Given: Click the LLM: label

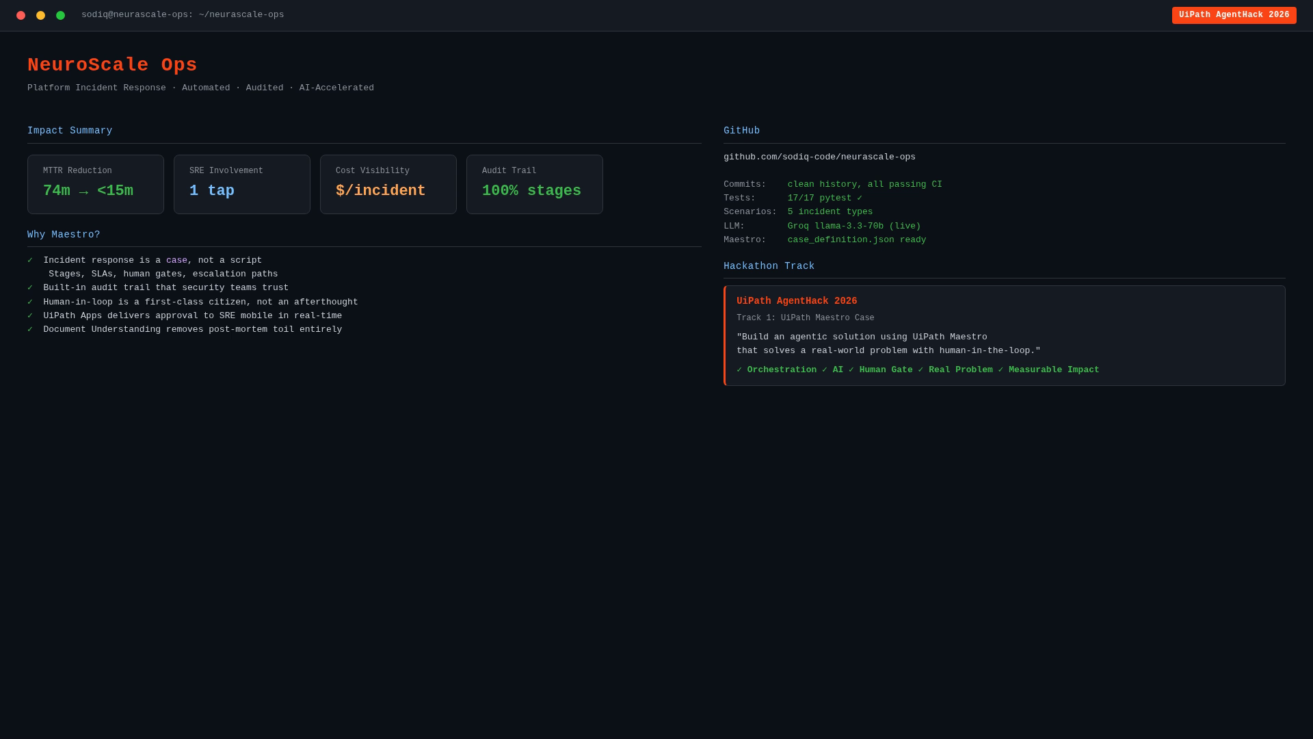Looking at the screenshot, I should 734,226.
